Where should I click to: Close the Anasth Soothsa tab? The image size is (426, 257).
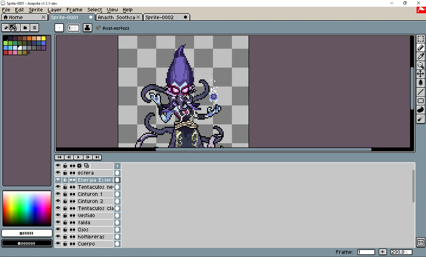point(138,17)
